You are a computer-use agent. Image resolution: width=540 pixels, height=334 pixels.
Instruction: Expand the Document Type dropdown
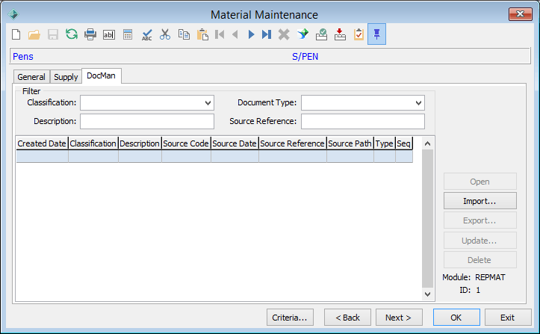418,102
